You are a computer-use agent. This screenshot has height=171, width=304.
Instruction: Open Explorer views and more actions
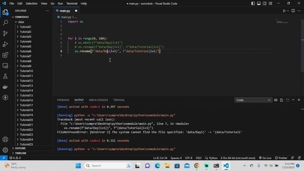click(x=47, y=10)
